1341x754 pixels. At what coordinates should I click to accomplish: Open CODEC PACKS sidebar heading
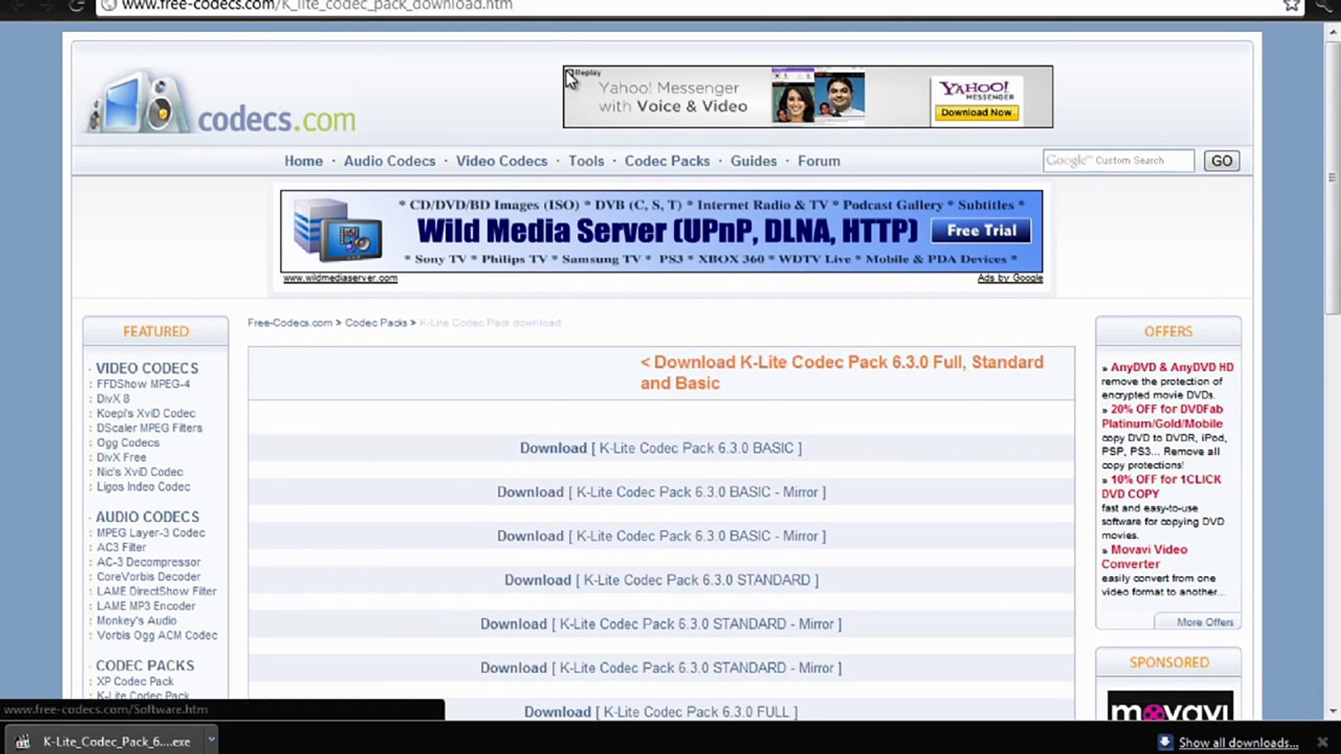tap(145, 665)
